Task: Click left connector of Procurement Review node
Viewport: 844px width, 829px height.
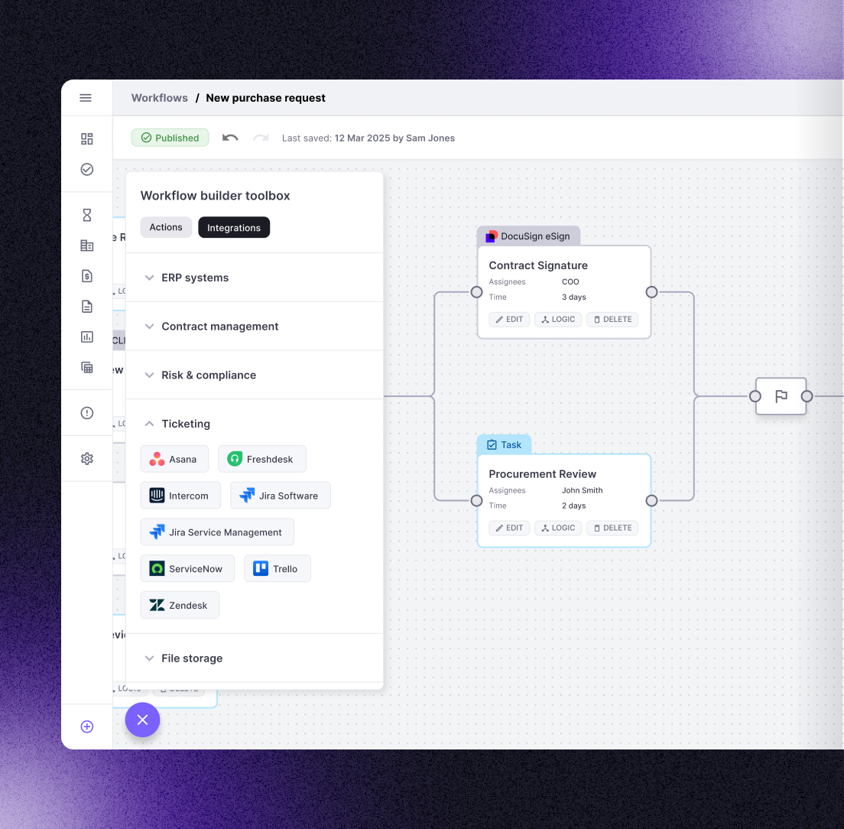Action: point(476,501)
